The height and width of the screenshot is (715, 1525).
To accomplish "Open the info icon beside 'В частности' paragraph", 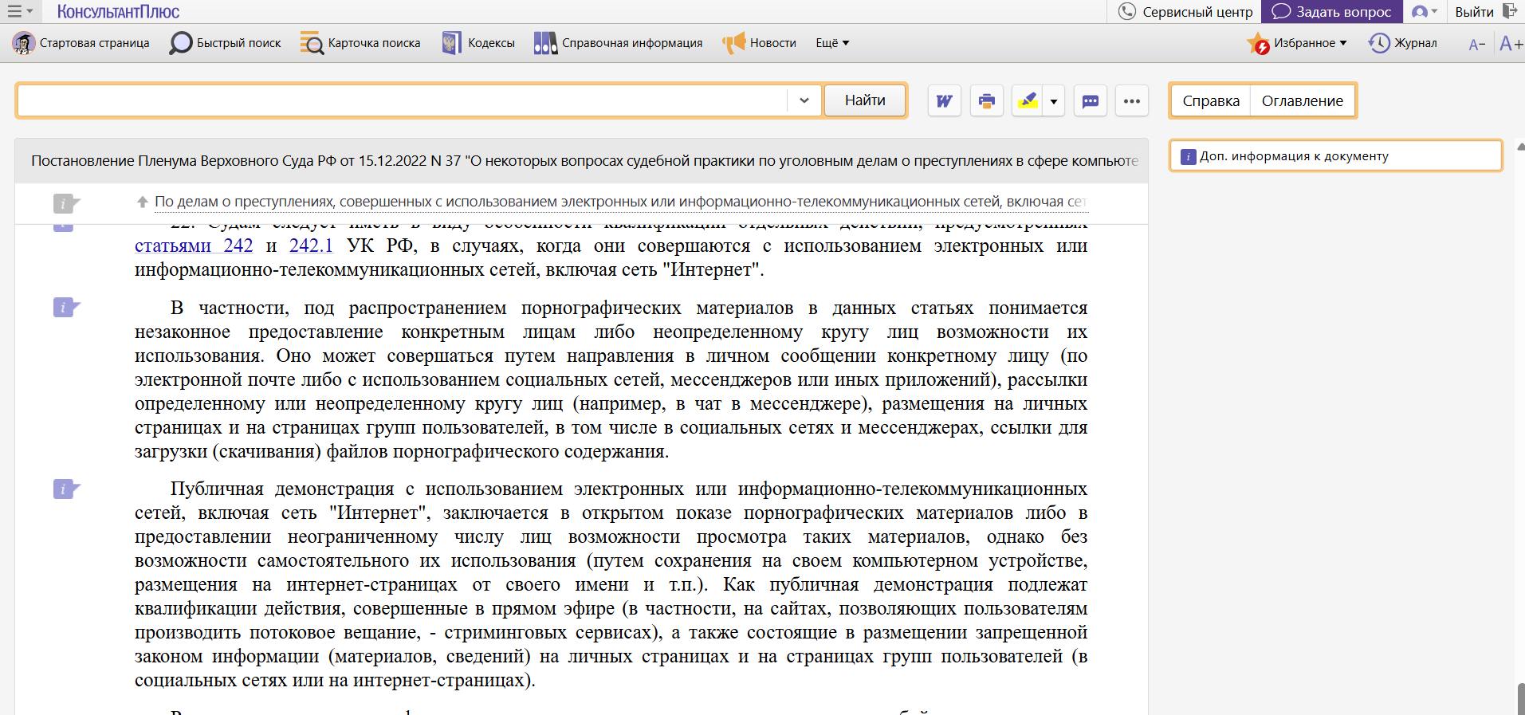I will 65,307.
